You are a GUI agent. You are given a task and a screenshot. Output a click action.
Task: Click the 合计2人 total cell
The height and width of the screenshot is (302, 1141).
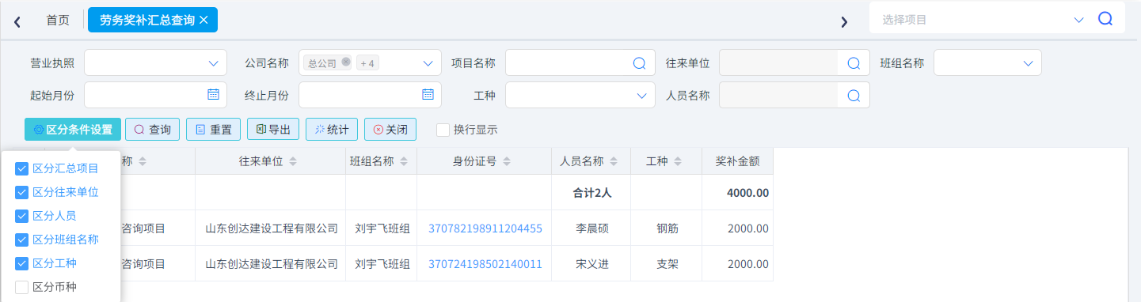[x=592, y=192]
